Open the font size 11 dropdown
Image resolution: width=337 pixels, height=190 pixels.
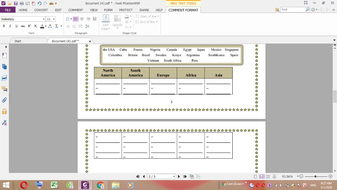coord(54,19)
